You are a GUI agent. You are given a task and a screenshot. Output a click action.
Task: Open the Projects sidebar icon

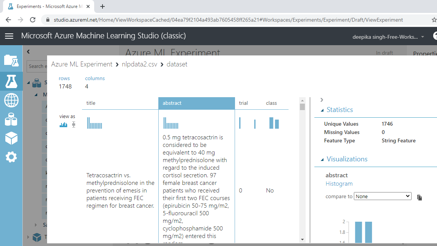pos(11,60)
